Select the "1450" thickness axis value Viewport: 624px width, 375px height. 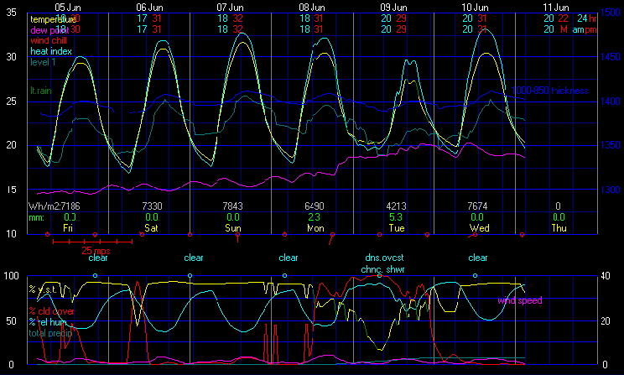pyautogui.click(x=611, y=56)
